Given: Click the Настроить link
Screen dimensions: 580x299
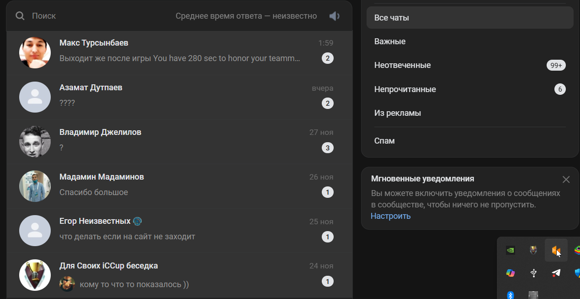Looking at the screenshot, I should (x=390, y=216).
